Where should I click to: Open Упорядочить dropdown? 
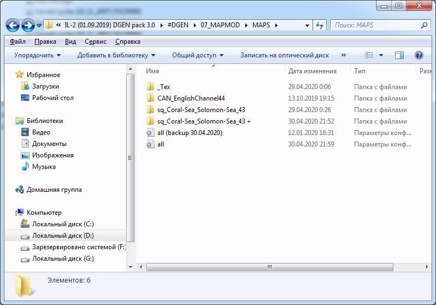coord(37,55)
